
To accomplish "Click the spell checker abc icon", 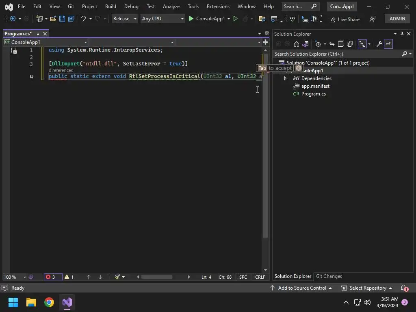I will tap(292, 19).
